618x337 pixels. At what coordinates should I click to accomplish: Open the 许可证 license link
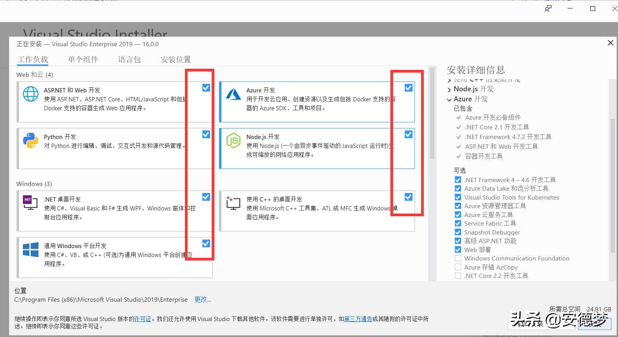click(x=143, y=319)
